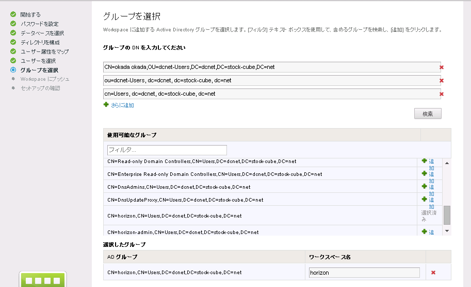The image size is (471, 287).
Task: Click the さらに追加 link
Action: point(122,105)
